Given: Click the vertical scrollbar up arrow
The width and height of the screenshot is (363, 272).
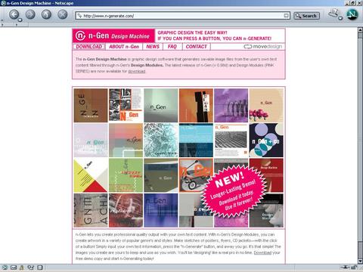Looking at the screenshot, I should tap(360, 30).
